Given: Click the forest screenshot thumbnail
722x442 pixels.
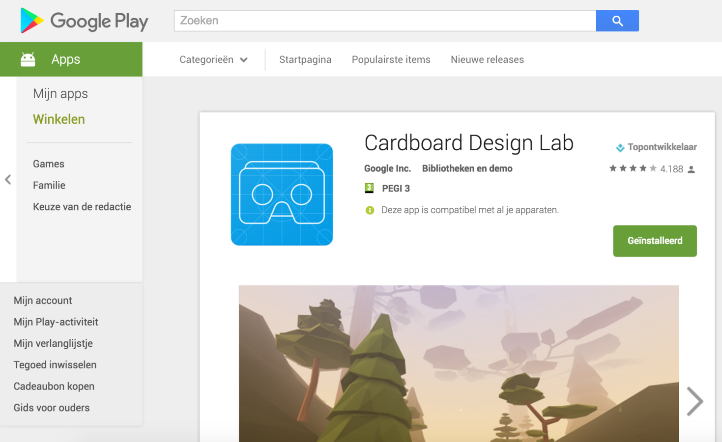Looking at the screenshot, I should coord(459,363).
